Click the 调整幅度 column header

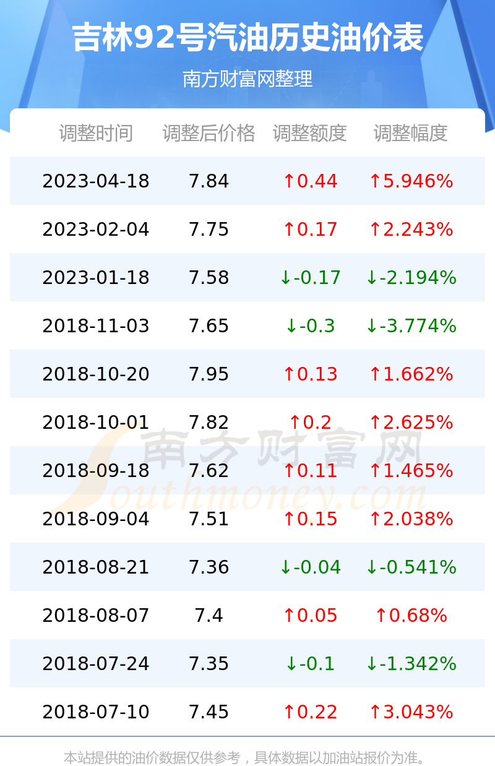click(411, 133)
